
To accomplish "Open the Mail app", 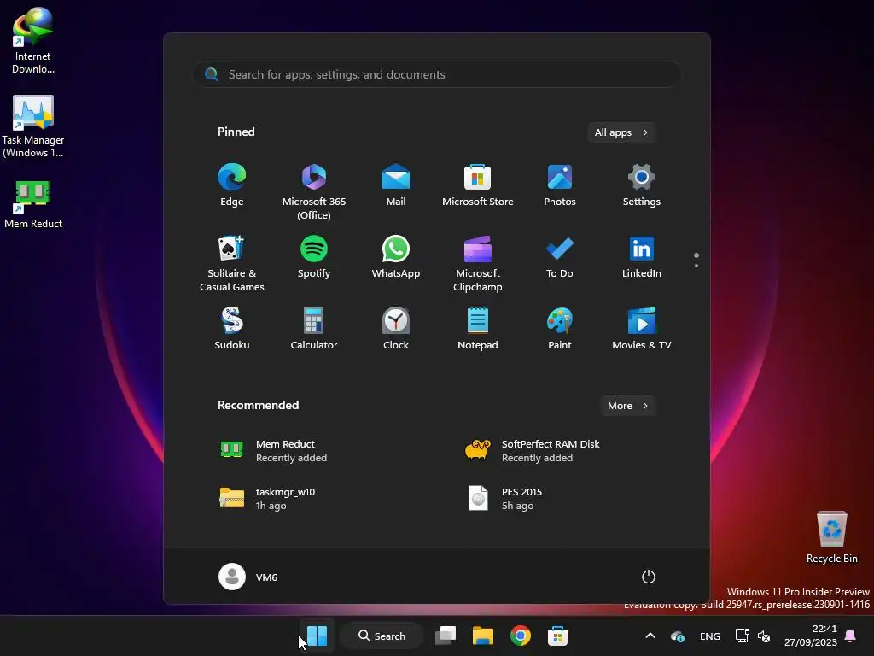I will [396, 185].
